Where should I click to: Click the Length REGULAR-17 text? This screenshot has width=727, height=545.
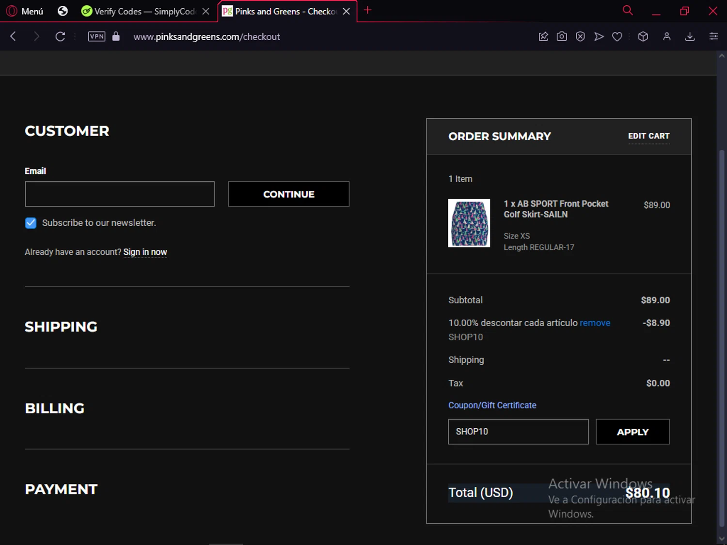tap(539, 247)
